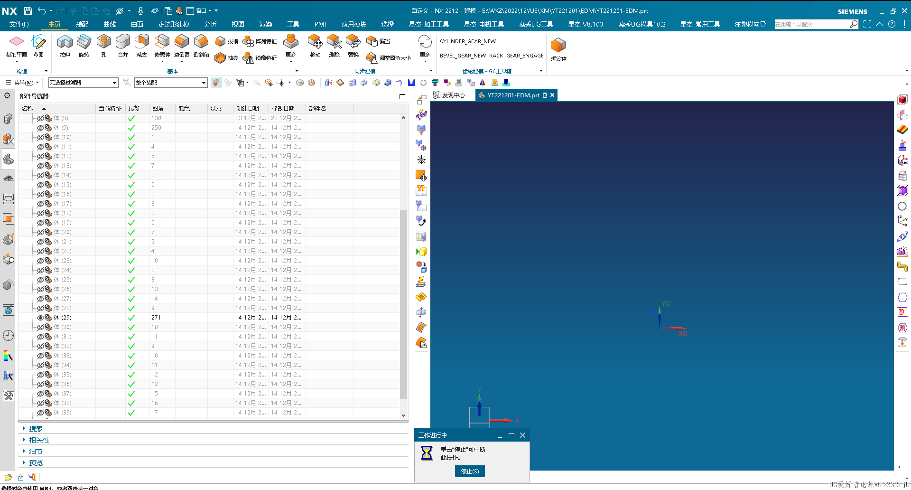Screen dimensions: 911x490
Task: Click the Save icon in title bar
Action: tap(28, 10)
